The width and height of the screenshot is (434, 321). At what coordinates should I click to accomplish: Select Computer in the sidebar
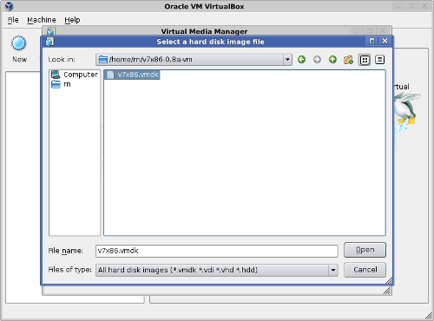click(75, 75)
